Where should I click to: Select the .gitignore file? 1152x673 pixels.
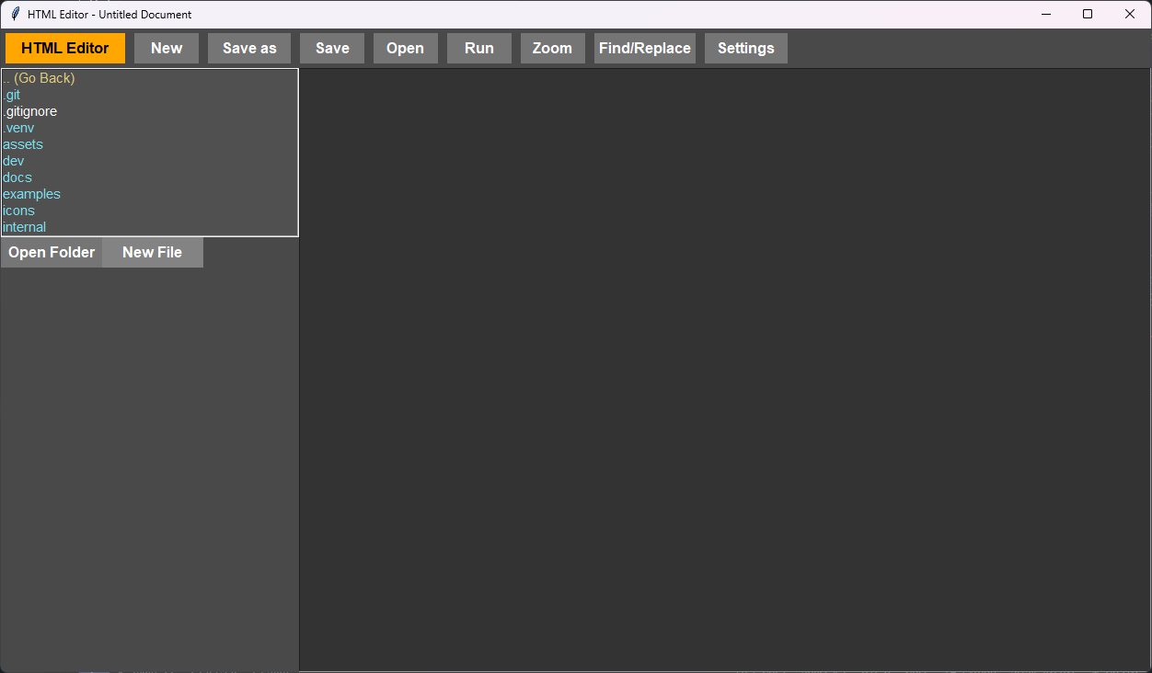pos(30,111)
